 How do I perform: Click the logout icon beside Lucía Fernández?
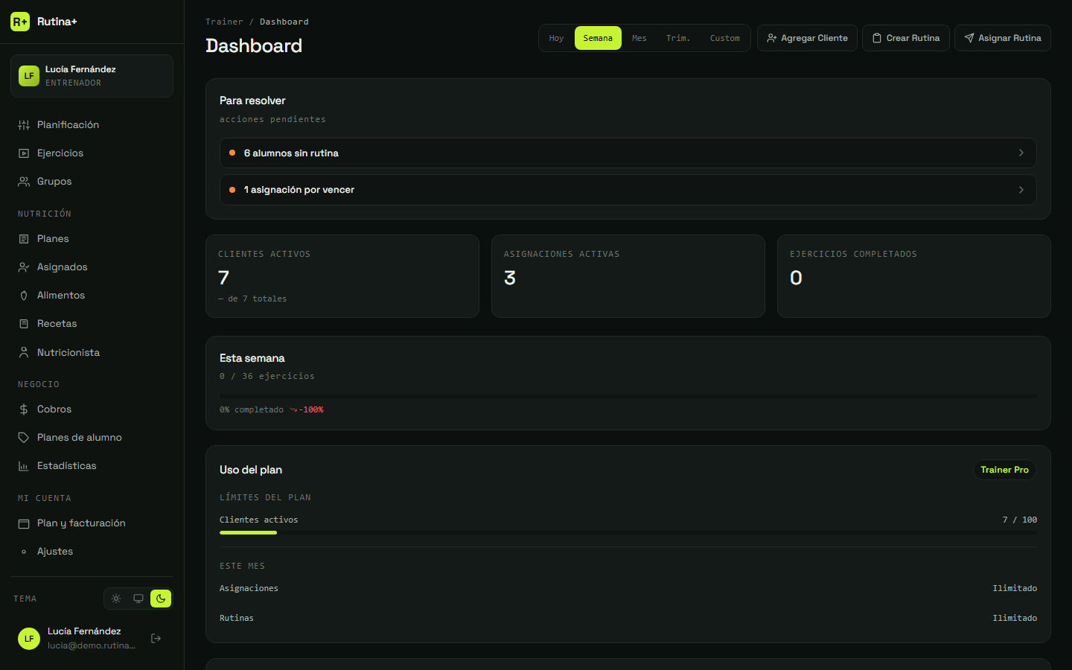pyautogui.click(x=156, y=638)
